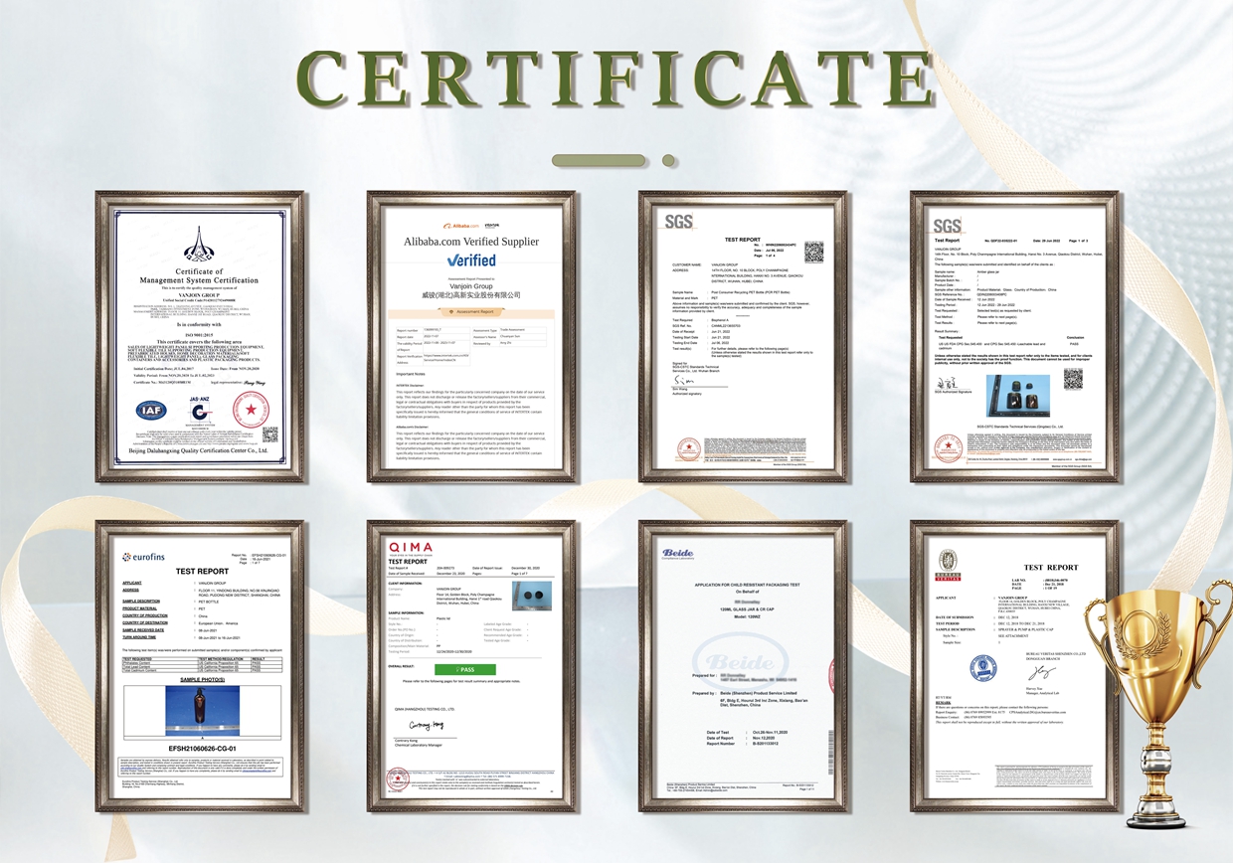Screen dimensions: 1233x863
Task: Open the Beide child resistant packaging report
Action: [x=743, y=666]
